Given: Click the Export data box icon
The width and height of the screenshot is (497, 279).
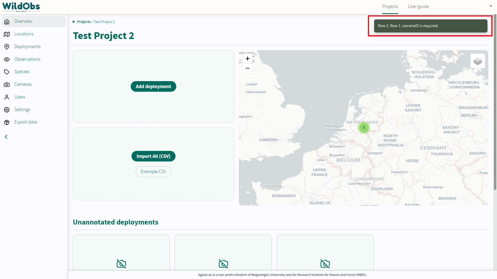Looking at the screenshot, I should (7, 122).
